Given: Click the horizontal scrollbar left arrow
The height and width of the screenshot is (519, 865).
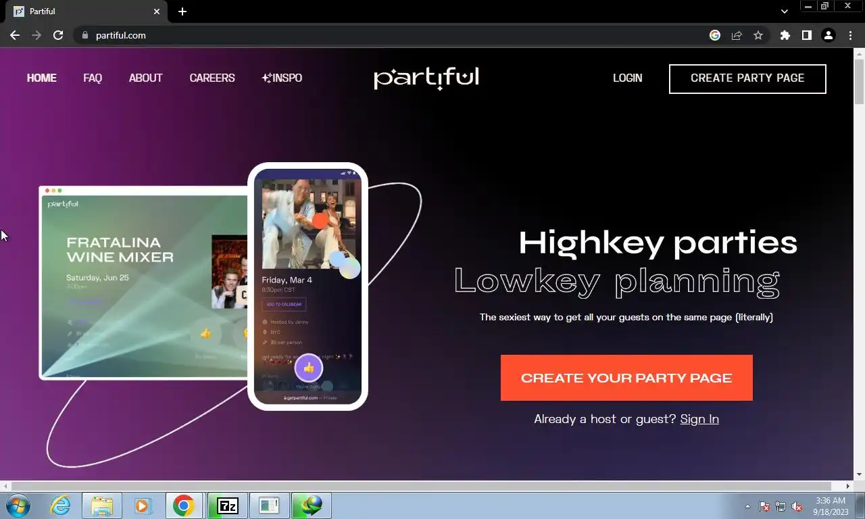Looking at the screenshot, I should pyautogui.click(x=5, y=486).
